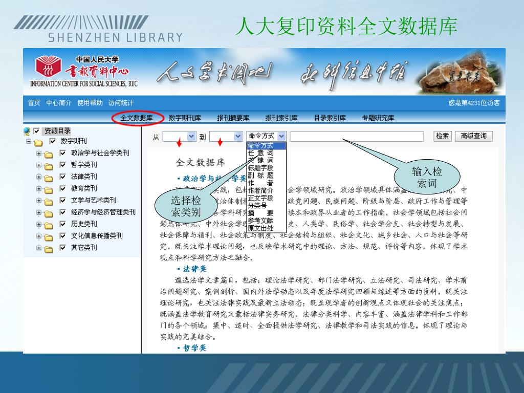The height and width of the screenshot is (393, 524).
Task: Uncheck the 哲学类刊 checkbox
Action: 62,165
